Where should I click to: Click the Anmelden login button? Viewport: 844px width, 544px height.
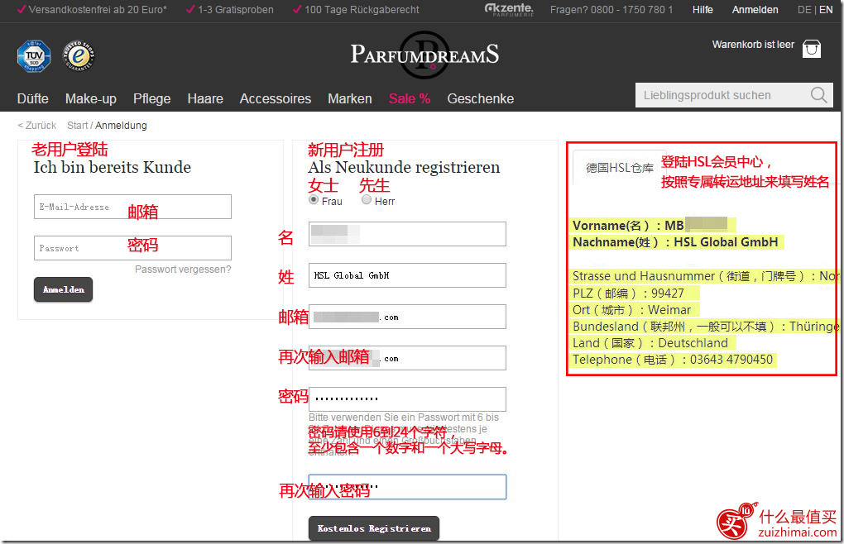point(64,289)
